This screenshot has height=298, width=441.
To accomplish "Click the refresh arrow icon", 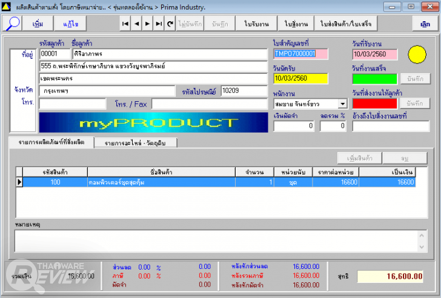I will point(170,24).
